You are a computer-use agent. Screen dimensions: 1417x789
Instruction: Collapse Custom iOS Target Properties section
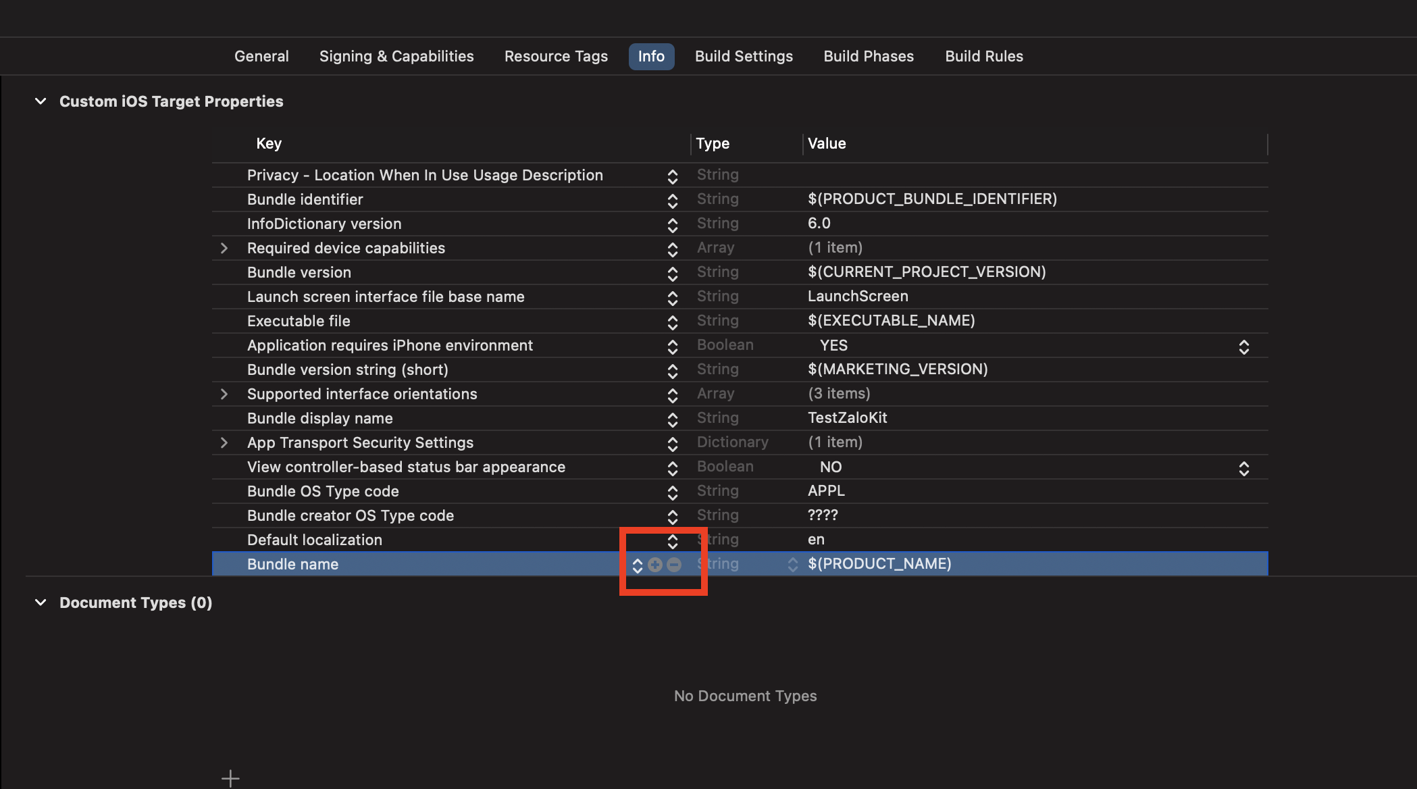41,101
